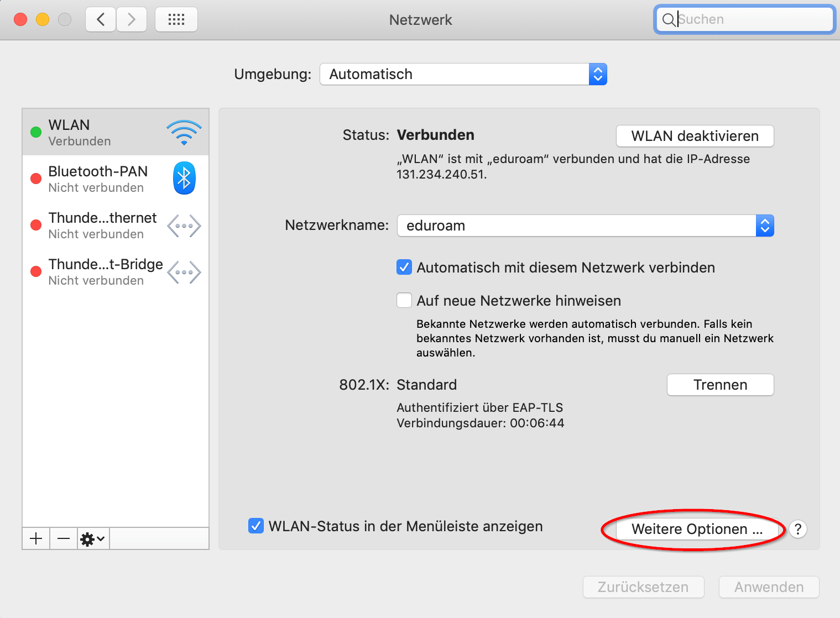
Task: Click the help question mark button
Action: pos(797,529)
